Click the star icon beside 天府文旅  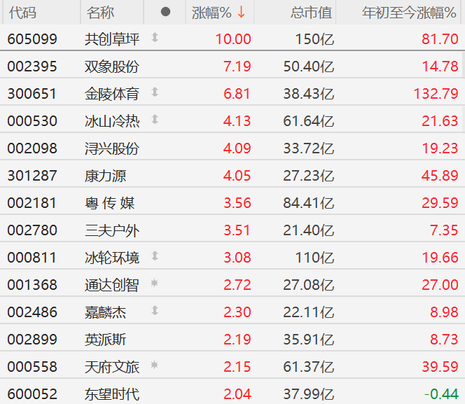tap(154, 365)
